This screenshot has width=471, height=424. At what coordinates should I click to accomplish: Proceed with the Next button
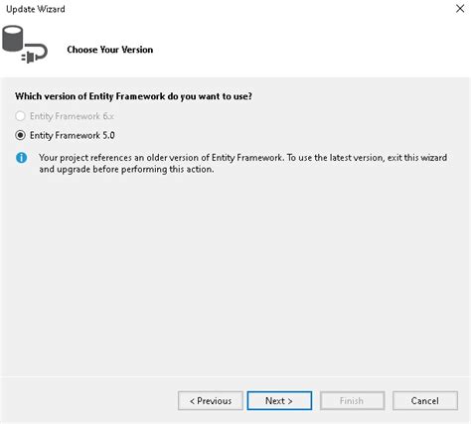(279, 401)
